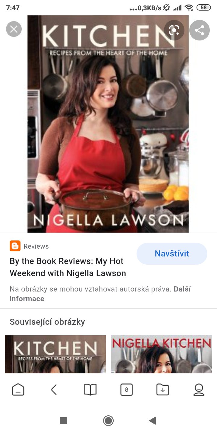Open By the Book Reviews title link
217x435 pixels.
pyautogui.click(x=68, y=267)
